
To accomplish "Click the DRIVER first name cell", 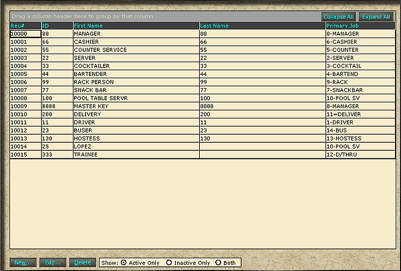I will pos(136,122).
